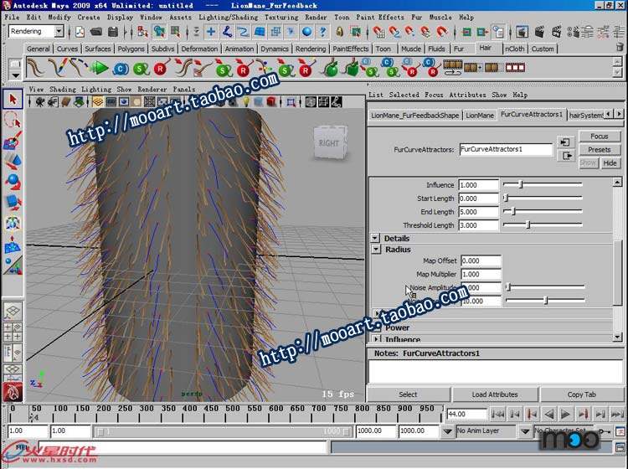Open the shelf options arrow menu
Image resolution: width=628 pixels, height=469 pixels.
click(15, 75)
